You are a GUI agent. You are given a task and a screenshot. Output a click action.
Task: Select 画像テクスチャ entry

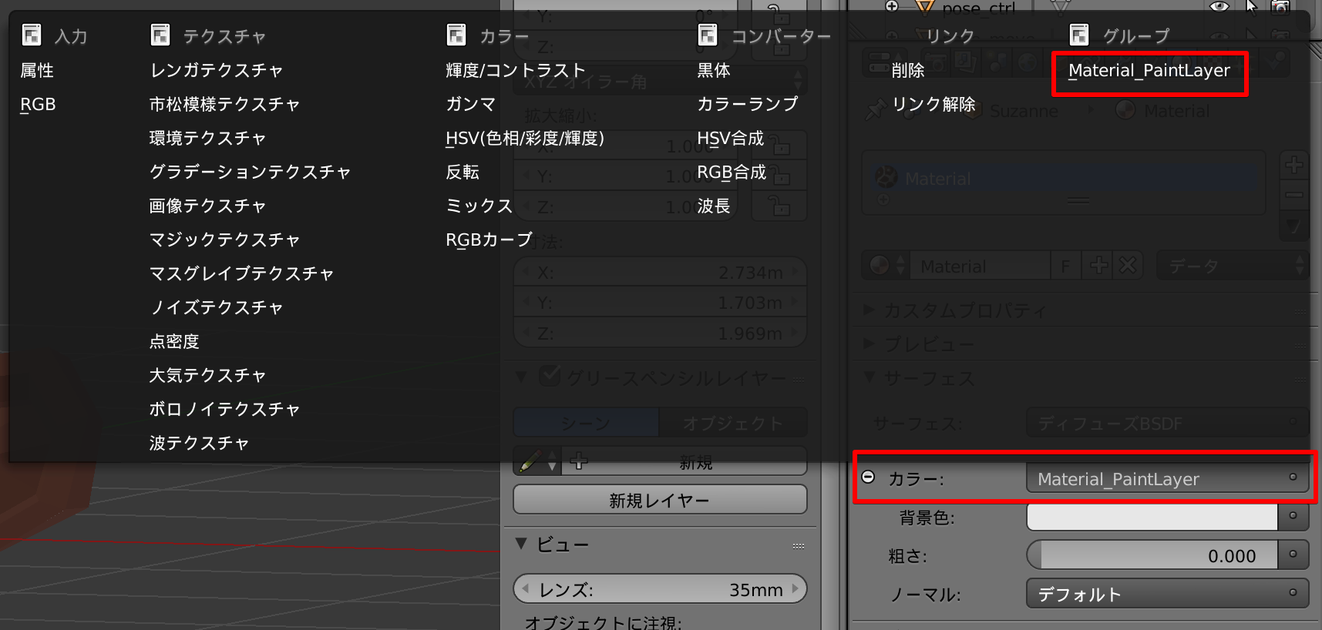207,206
